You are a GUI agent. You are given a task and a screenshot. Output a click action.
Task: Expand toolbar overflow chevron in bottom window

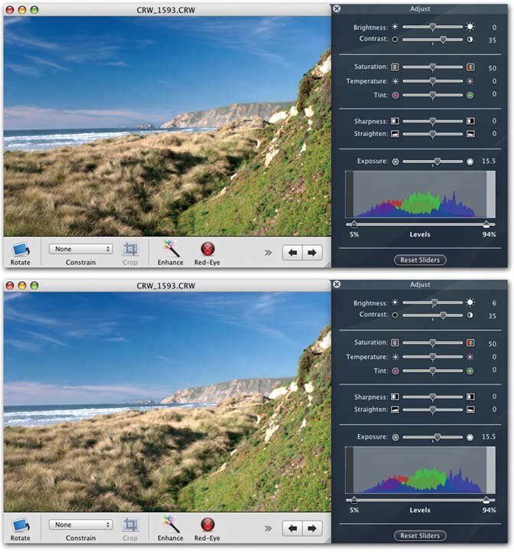tap(268, 528)
